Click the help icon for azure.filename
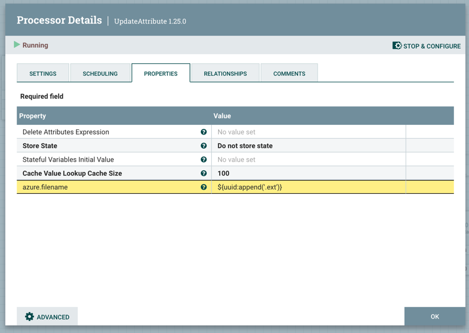The image size is (469, 333). coord(204,187)
